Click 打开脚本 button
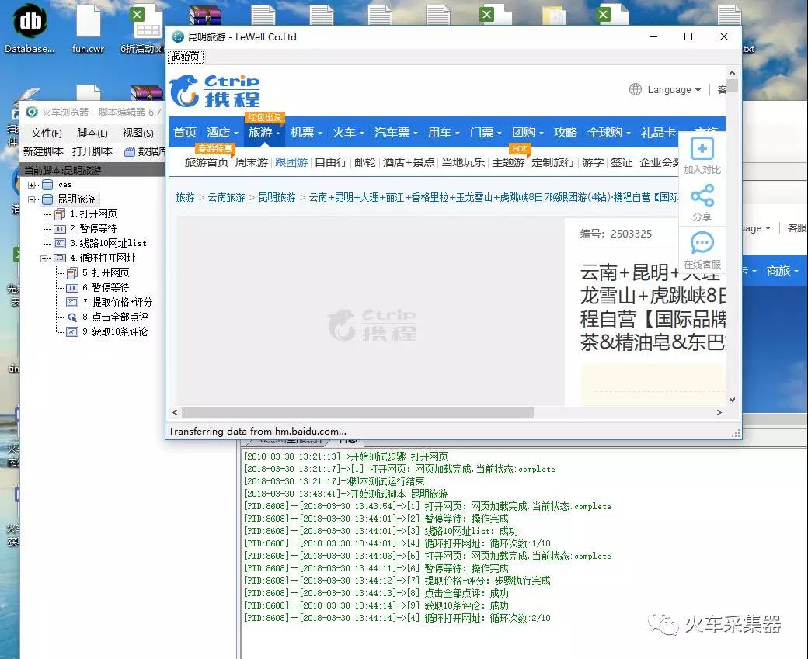The image size is (808, 659). (x=92, y=151)
